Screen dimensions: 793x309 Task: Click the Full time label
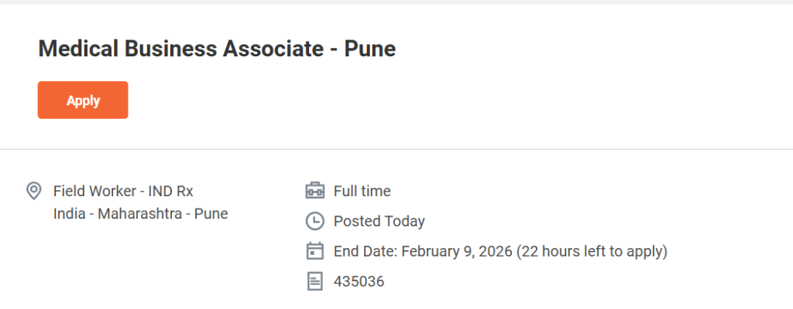[x=362, y=191]
